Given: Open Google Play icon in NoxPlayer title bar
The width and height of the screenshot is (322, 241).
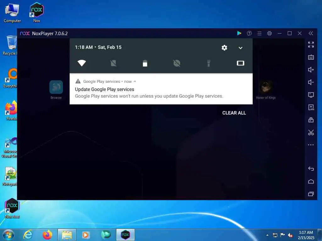Looking at the screenshot, I should coord(239,33).
